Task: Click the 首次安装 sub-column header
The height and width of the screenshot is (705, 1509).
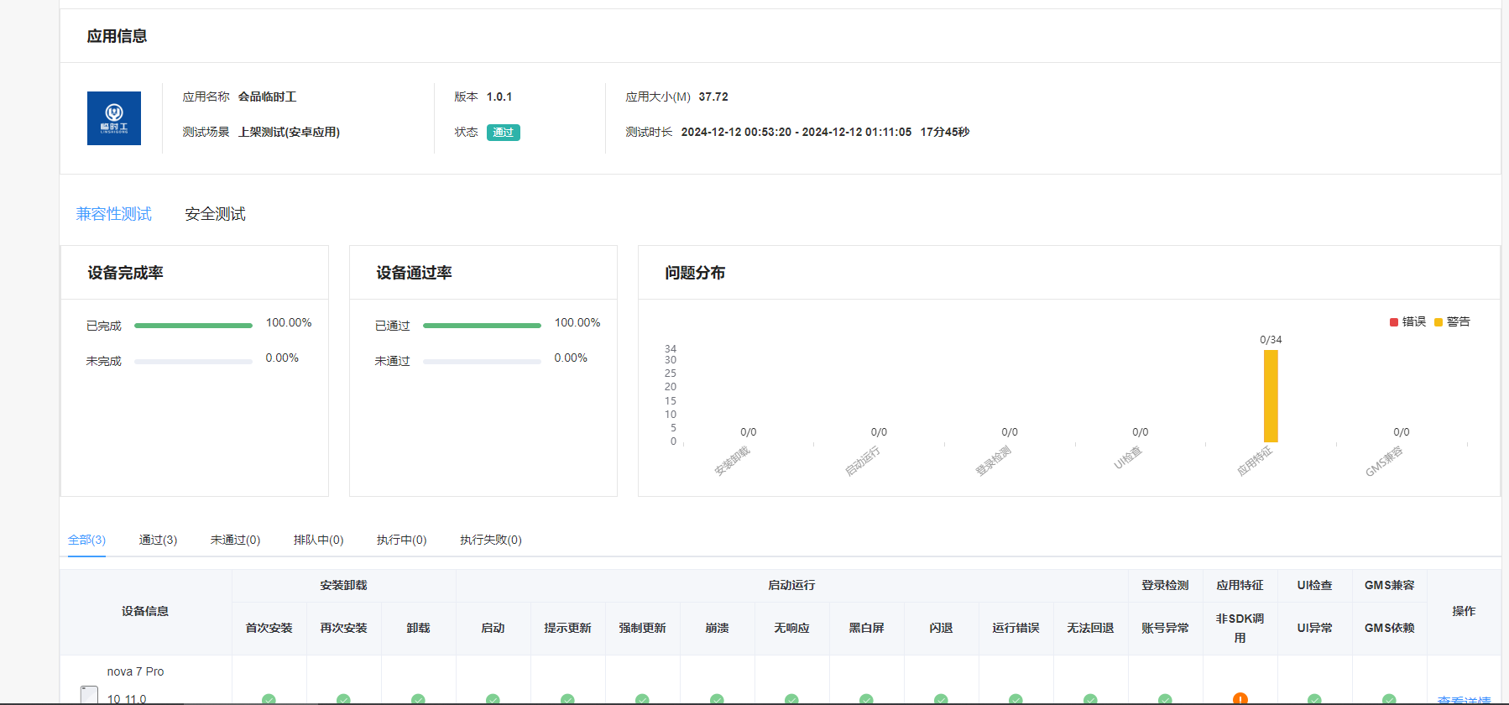Action: (x=269, y=628)
